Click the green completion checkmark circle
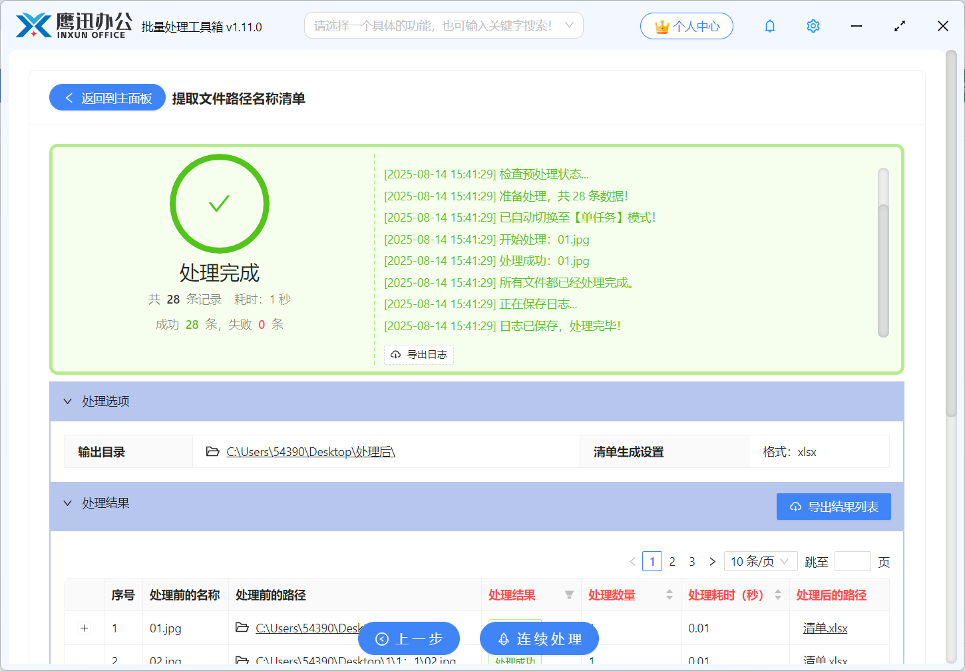The width and height of the screenshot is (965, 671). [220, 204]
